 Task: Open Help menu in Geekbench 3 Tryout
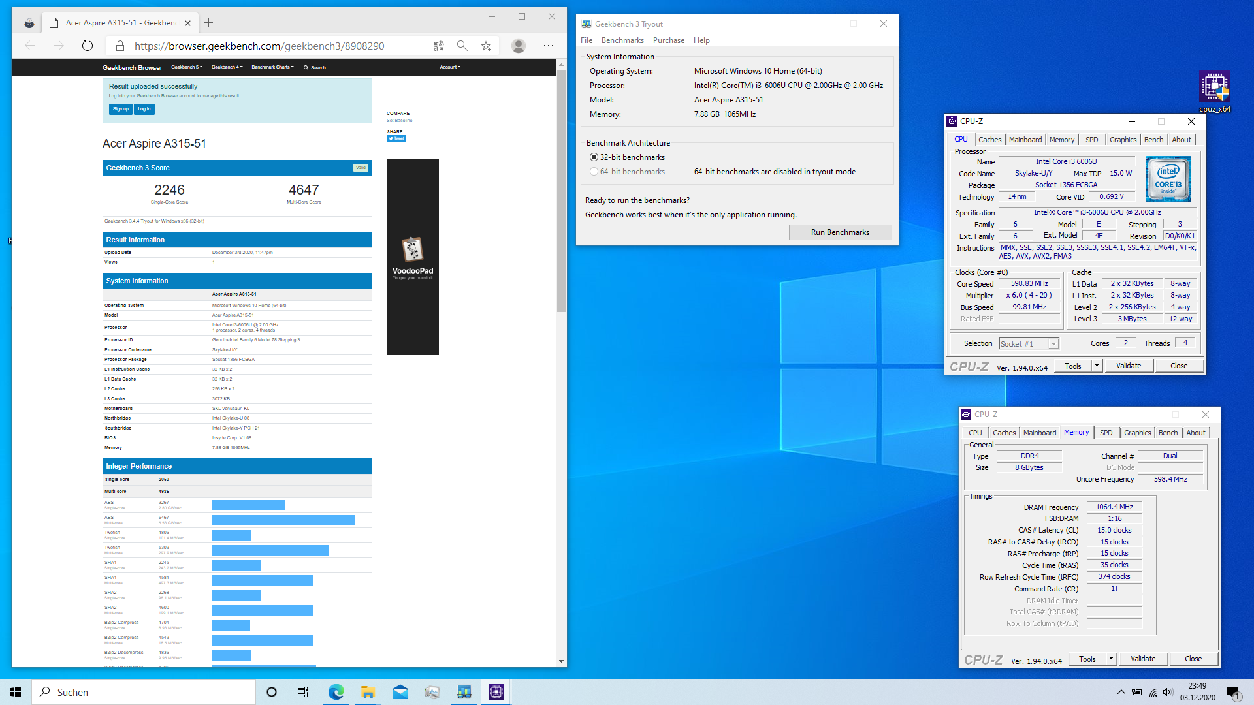tap(701, 40)
